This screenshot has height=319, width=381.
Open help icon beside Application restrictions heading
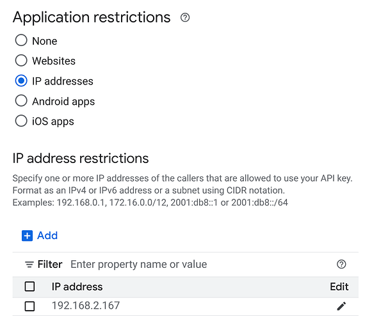coord(185,17)
